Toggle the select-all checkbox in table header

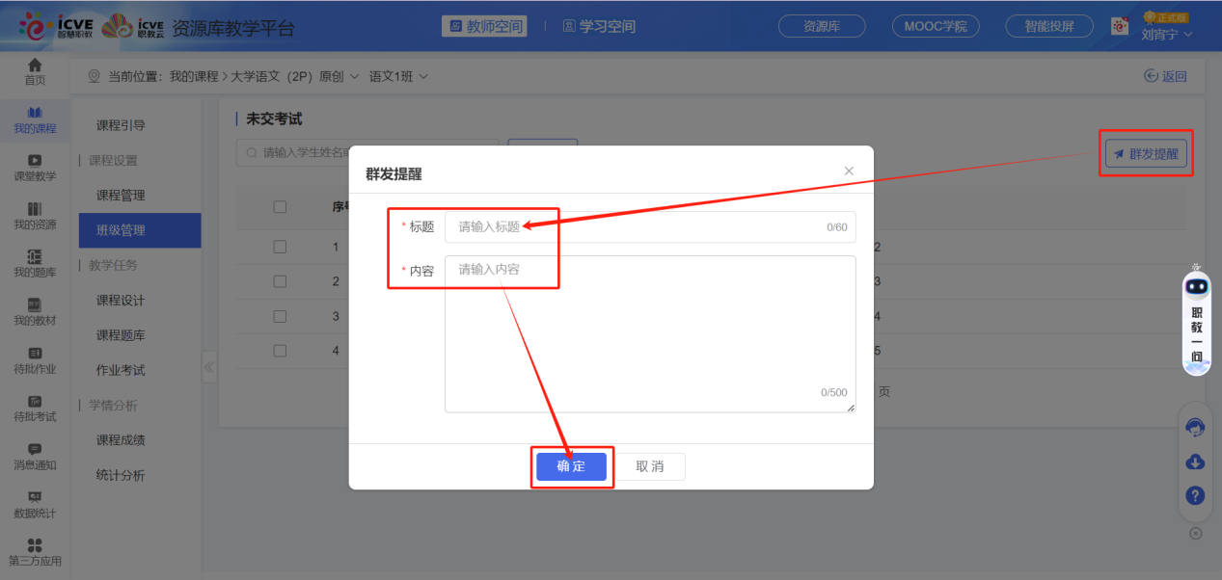pos(280,206)
